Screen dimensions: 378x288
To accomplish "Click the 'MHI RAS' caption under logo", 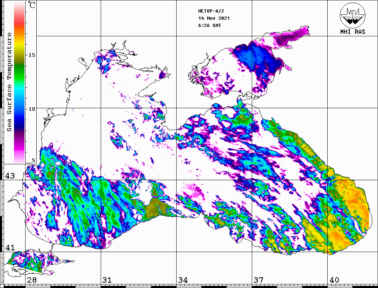I will [353, 32].
